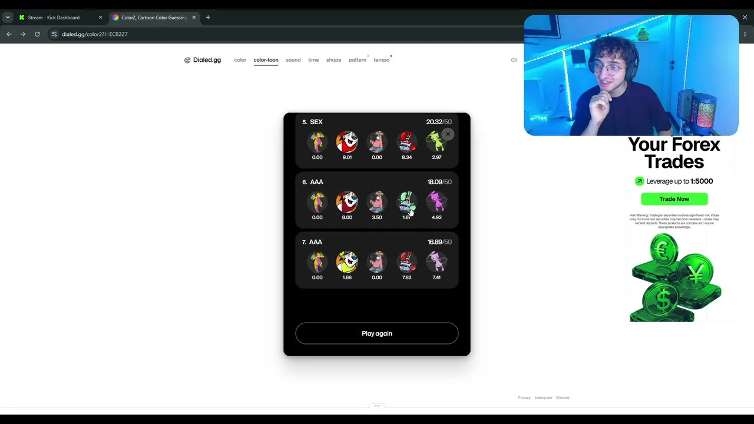
Task: Choose the magenta Mew icon scored 4.92
Action: [436, 201]
